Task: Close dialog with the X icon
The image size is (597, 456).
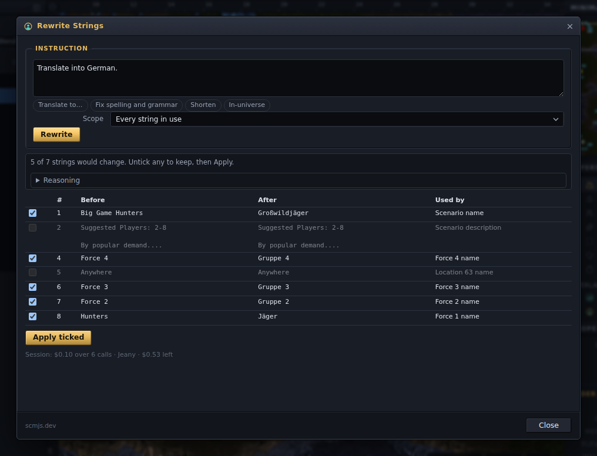Action: (569, 26)
